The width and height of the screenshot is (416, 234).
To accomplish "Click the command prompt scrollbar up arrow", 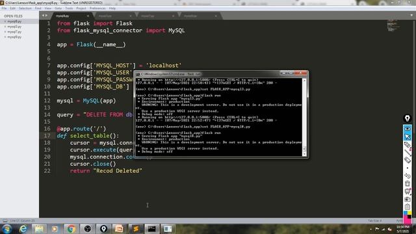I will click(304, 80).
